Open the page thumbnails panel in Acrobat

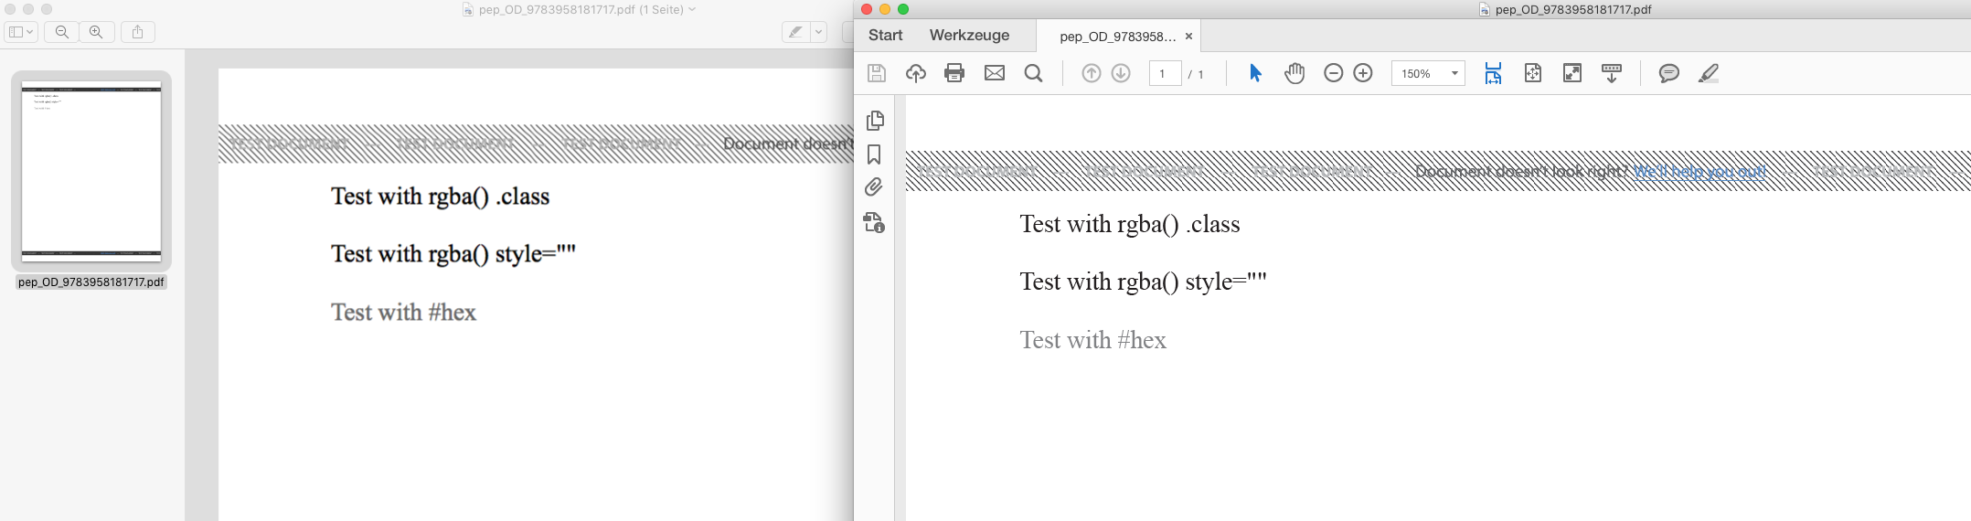coord(874,121)
